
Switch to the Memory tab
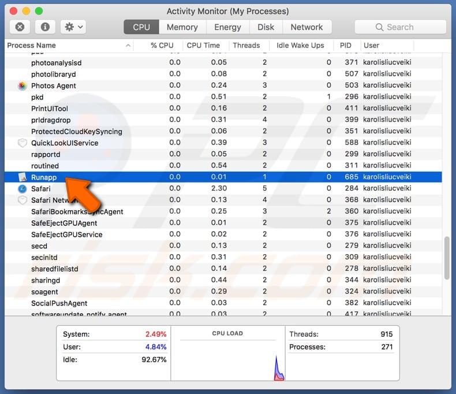tap(182, 27)
